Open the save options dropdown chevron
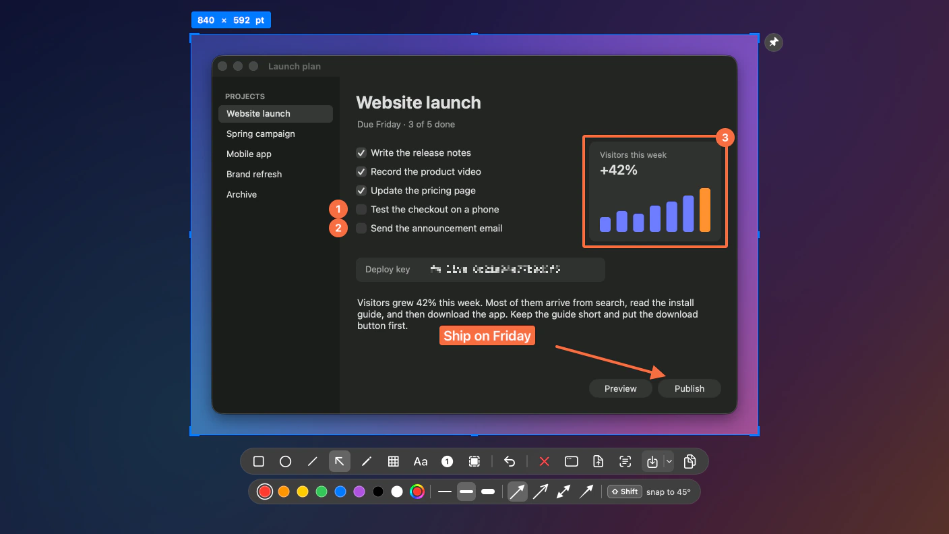Image resolution: width=949 pixels, height=534 pixels. (669, 462)
